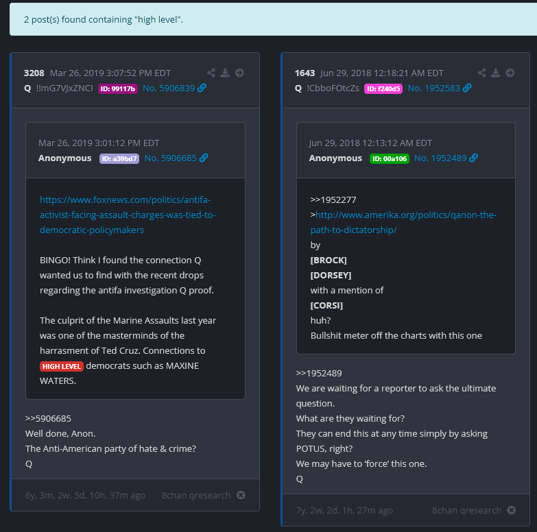Download post 1643 image
The height and width of the screenshot is (532, 537).
(496, 73)
